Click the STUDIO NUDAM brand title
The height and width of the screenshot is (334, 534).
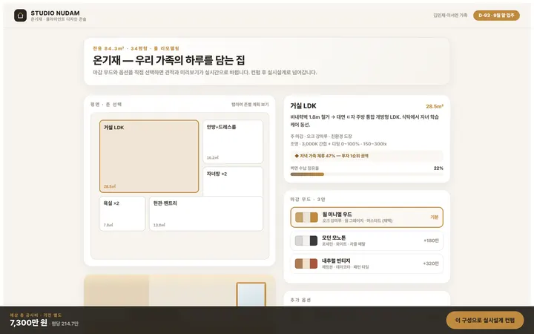pos(55,13)
